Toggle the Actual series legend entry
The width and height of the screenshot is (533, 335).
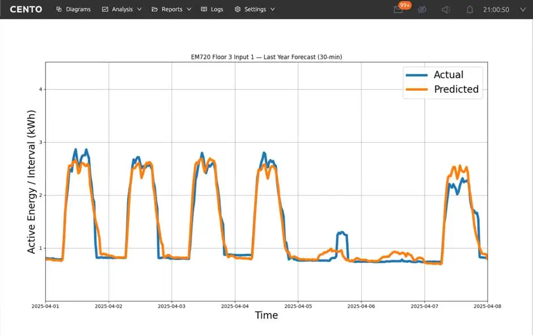click(x=448, y=75)
